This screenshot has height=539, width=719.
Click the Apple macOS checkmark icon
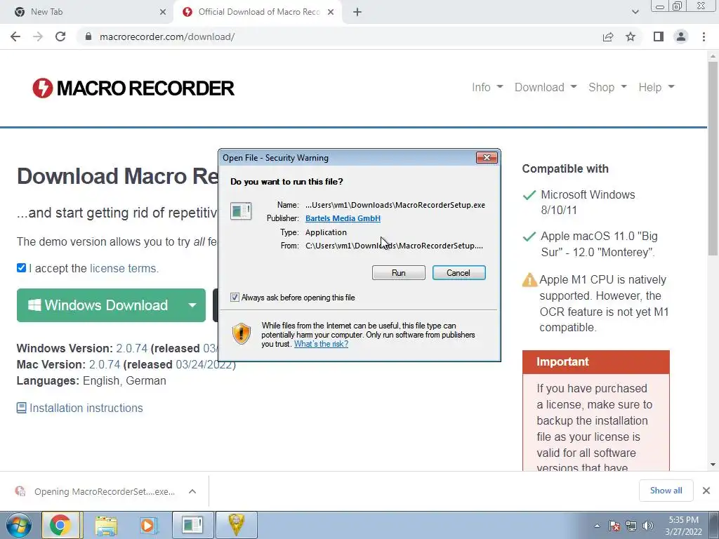(529, 237)
